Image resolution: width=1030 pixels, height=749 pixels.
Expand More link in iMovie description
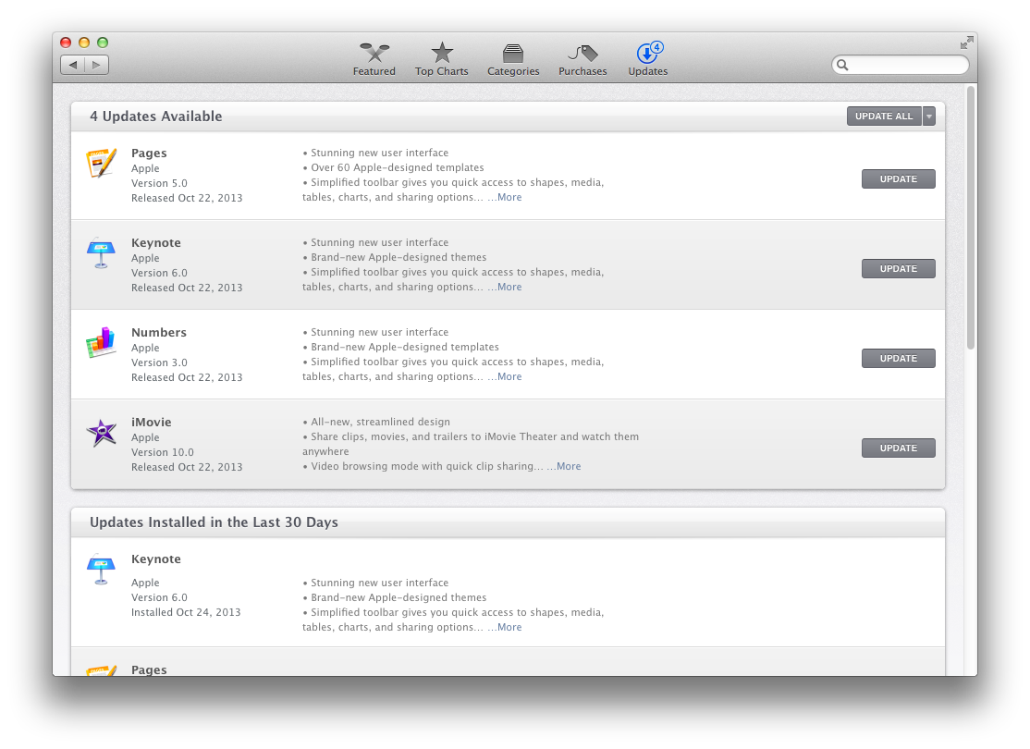tap(569, 466)
